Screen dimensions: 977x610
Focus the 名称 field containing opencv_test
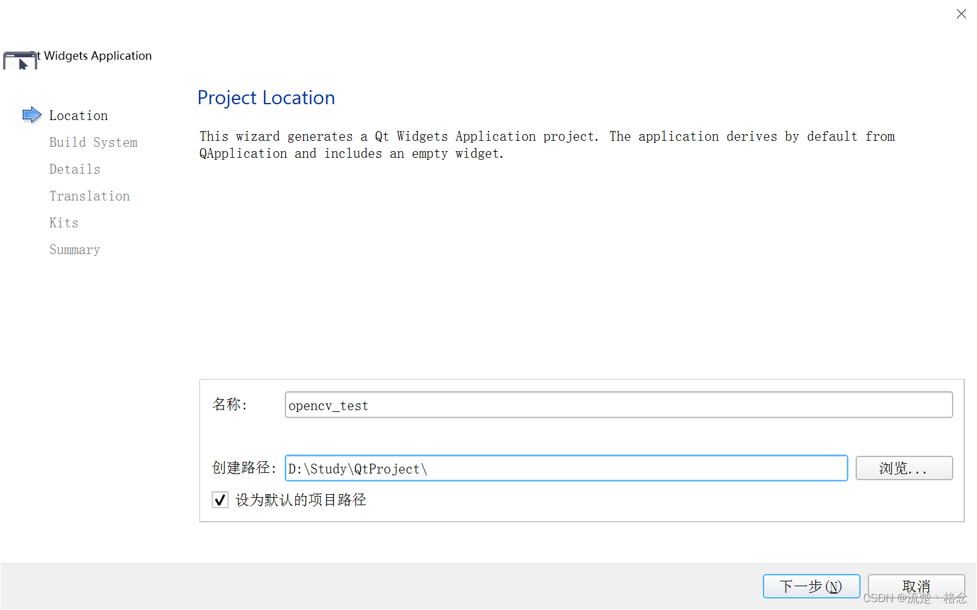pos(618,405)
